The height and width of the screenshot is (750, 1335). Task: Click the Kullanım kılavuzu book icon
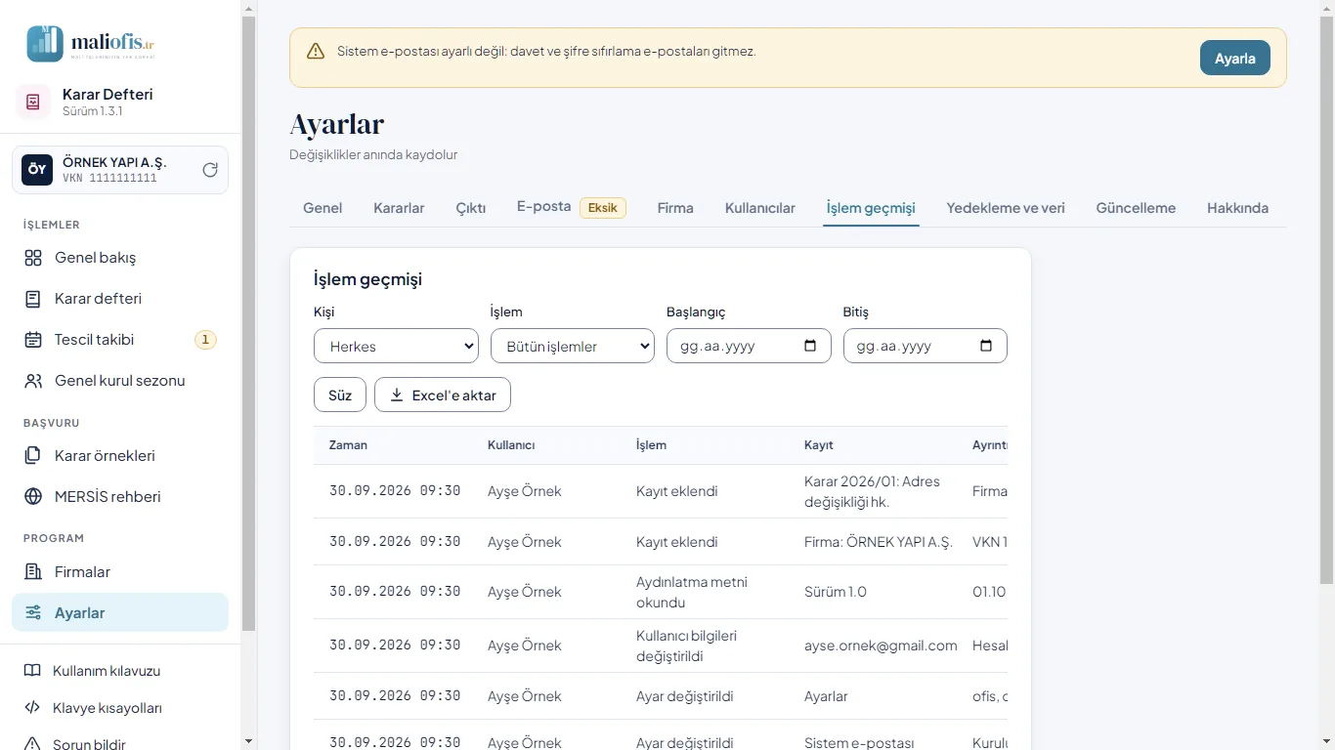[x=32, y=671]
